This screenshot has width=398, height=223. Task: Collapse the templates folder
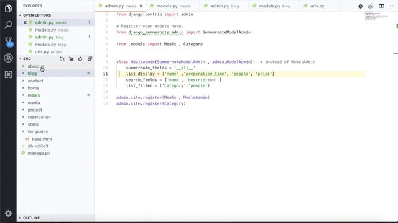point(37,132)
